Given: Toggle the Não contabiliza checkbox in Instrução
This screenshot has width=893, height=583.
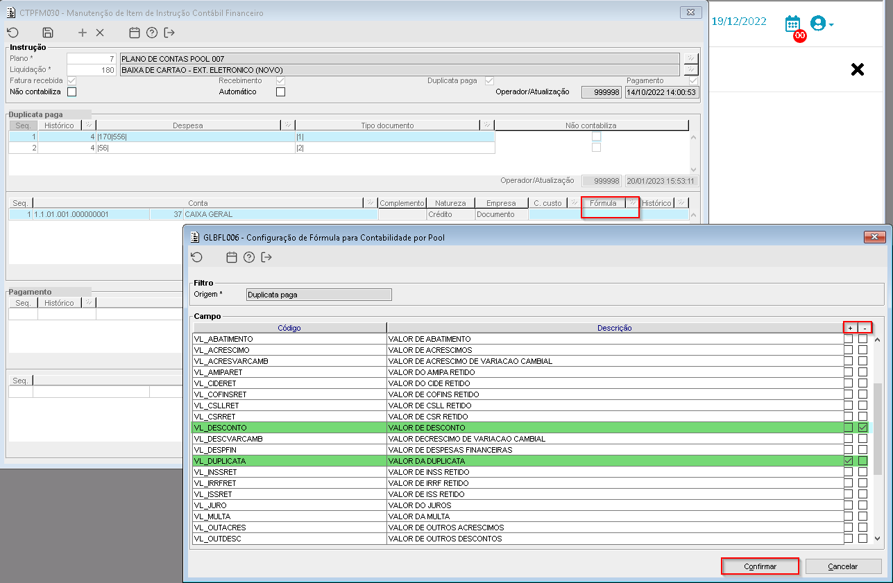Looking at the screenshot, I should pos(71,92).
